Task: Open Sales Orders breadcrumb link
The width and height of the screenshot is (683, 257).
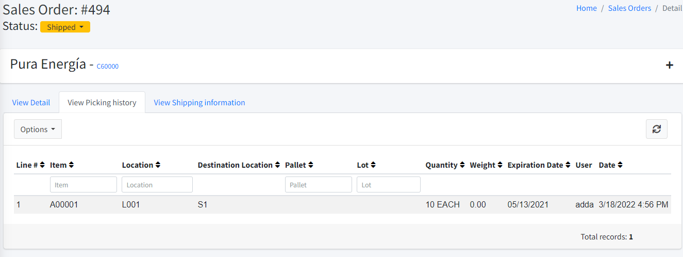Action: tap(629, 8)
